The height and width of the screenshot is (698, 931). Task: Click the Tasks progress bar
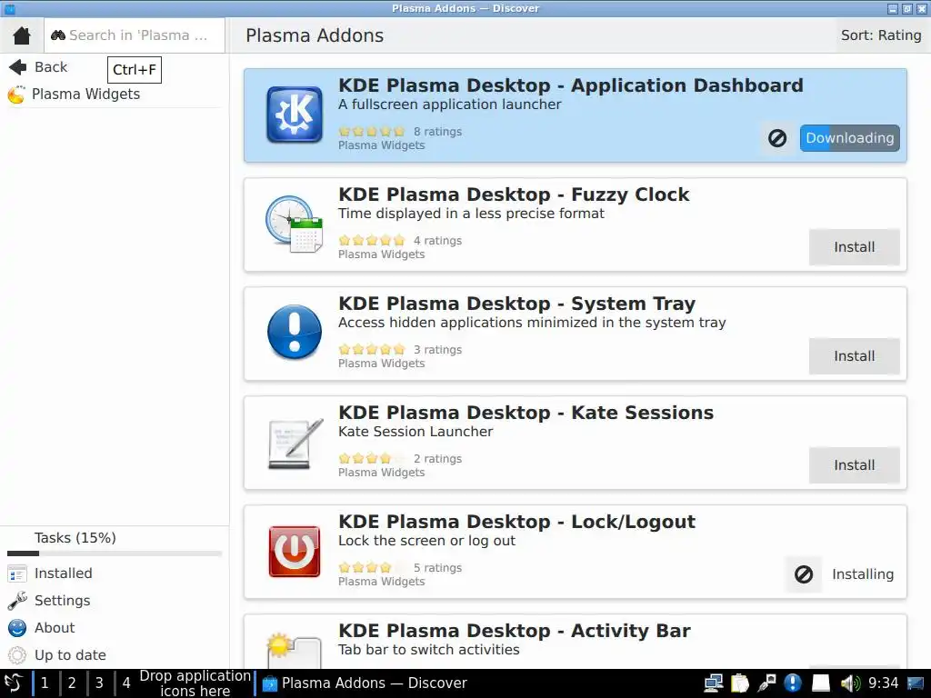[114, 553]
